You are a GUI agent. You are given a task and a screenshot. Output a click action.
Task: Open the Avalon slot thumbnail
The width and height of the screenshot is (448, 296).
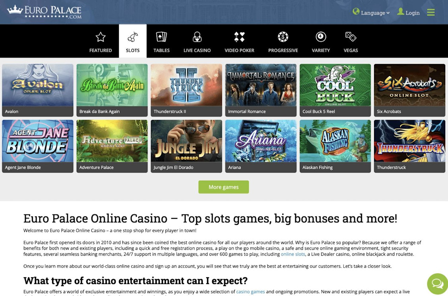pos(38,90)
